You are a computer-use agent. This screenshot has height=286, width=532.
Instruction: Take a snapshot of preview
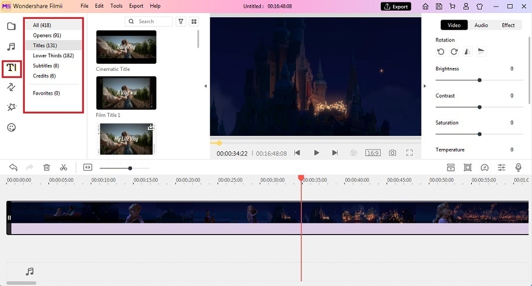[x=392, y=152]
